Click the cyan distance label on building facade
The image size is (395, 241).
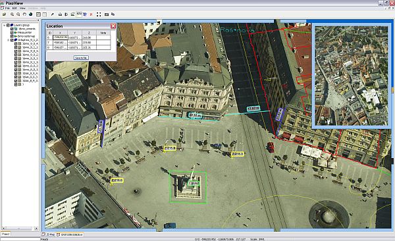tap(196, 115)
